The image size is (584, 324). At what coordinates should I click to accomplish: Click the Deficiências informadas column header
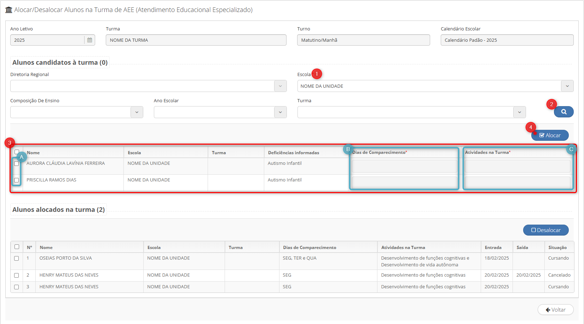click(294, 152)
